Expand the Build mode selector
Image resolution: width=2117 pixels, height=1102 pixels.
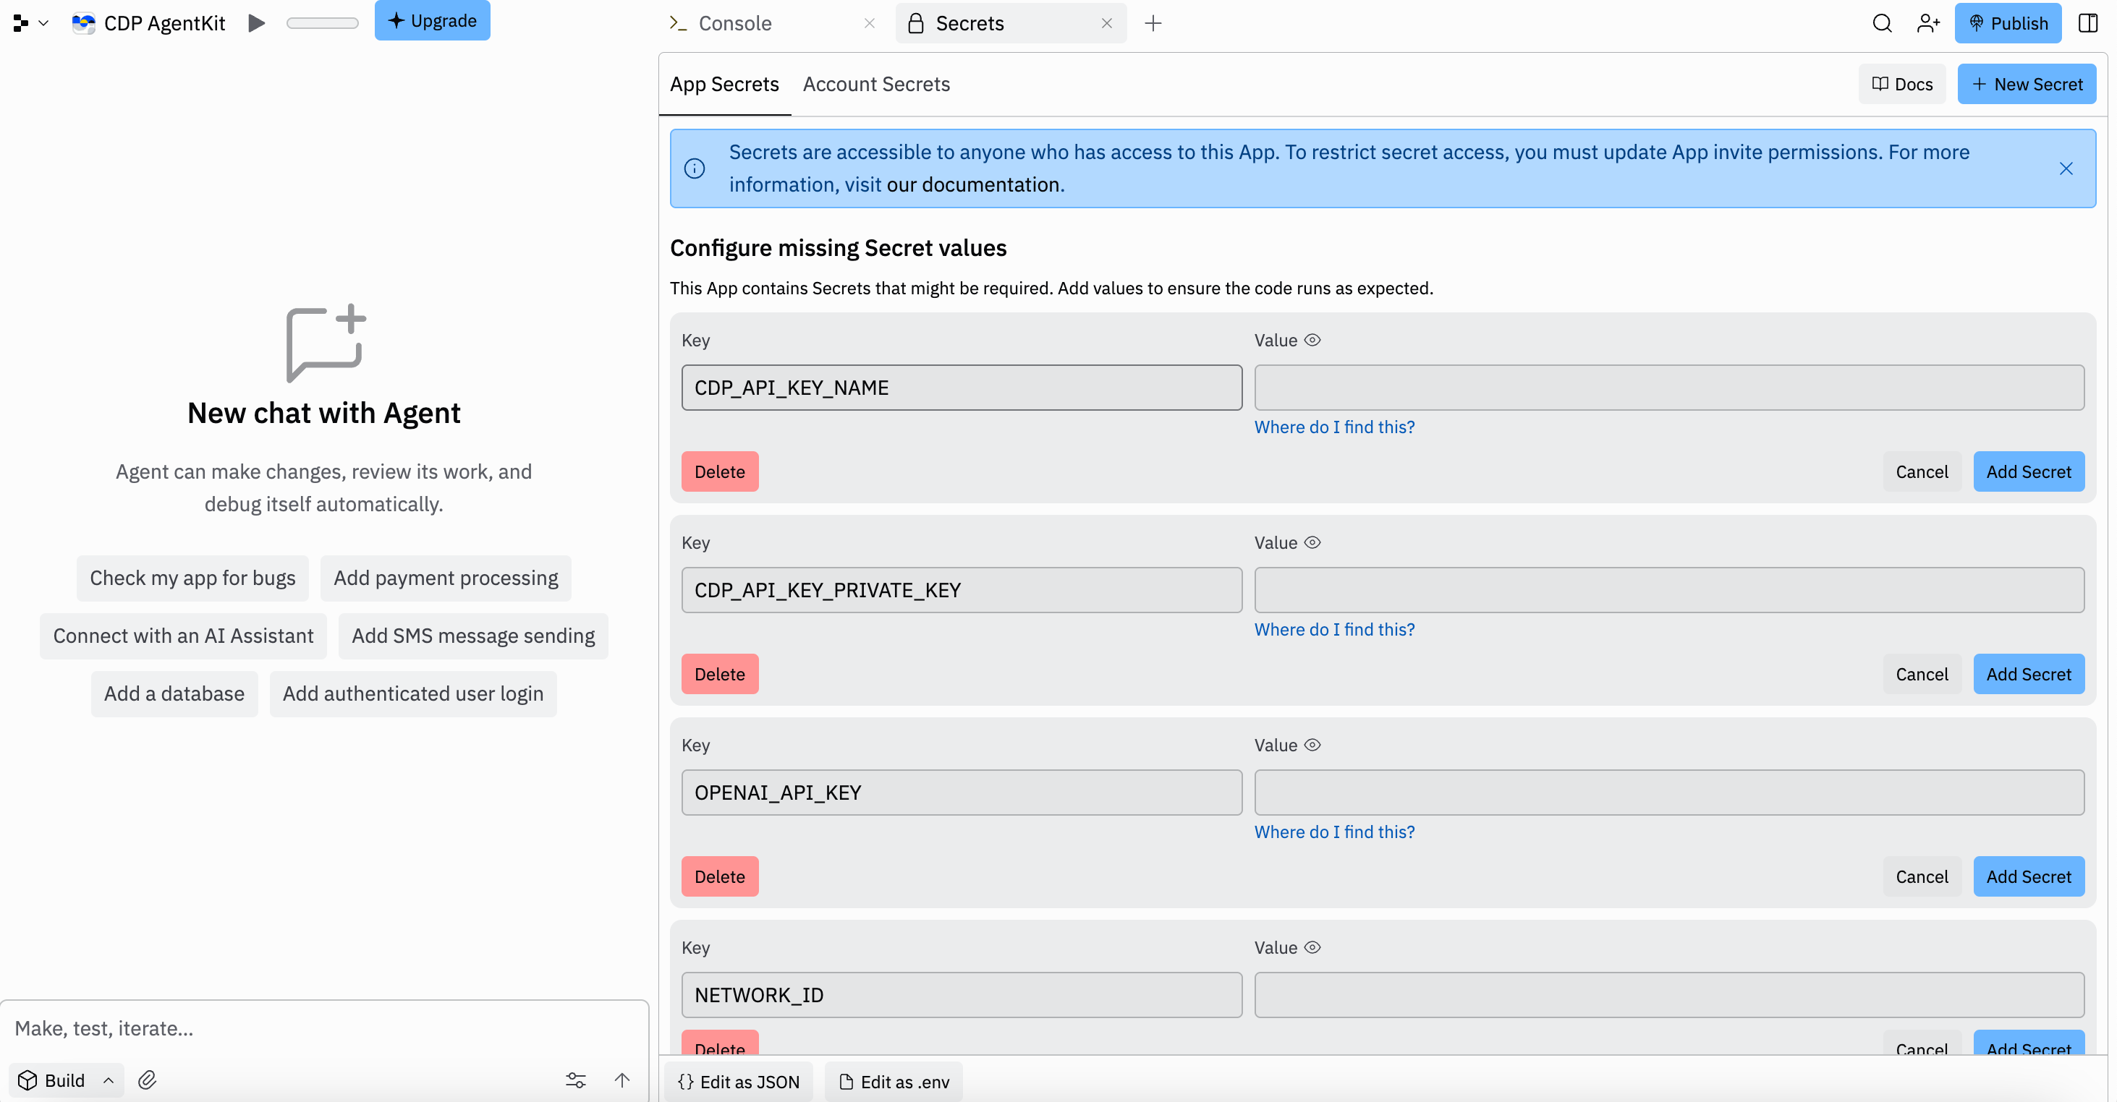tap(66, 1080)
